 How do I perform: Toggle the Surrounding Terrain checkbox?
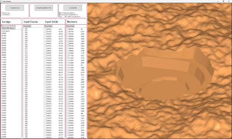pos(2,26)
